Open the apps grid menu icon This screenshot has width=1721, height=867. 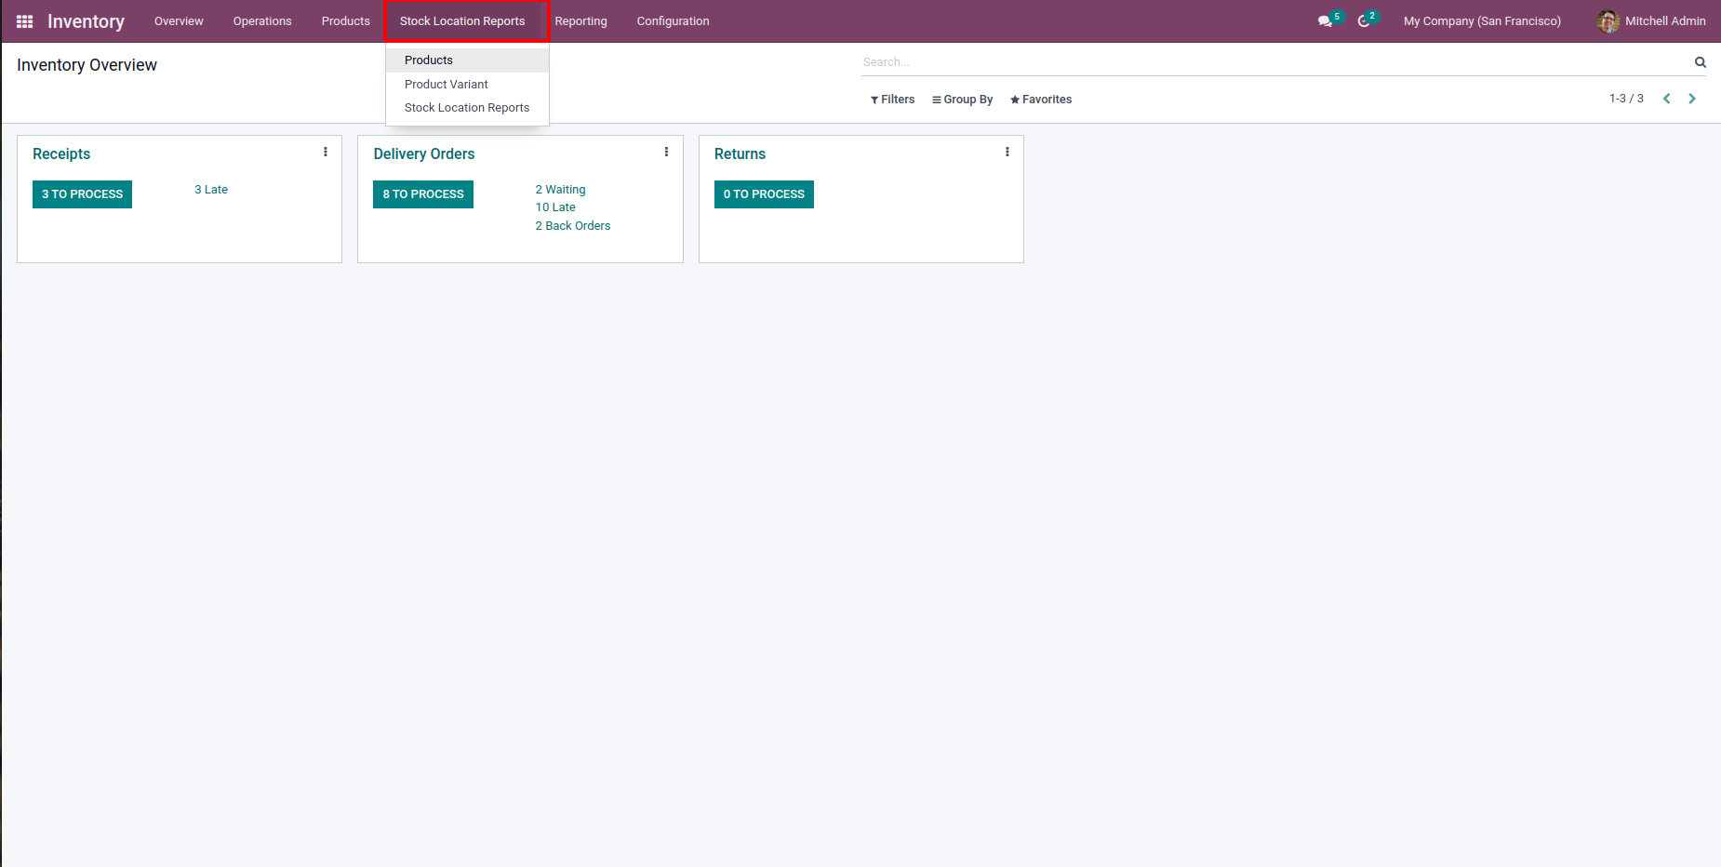25,21
